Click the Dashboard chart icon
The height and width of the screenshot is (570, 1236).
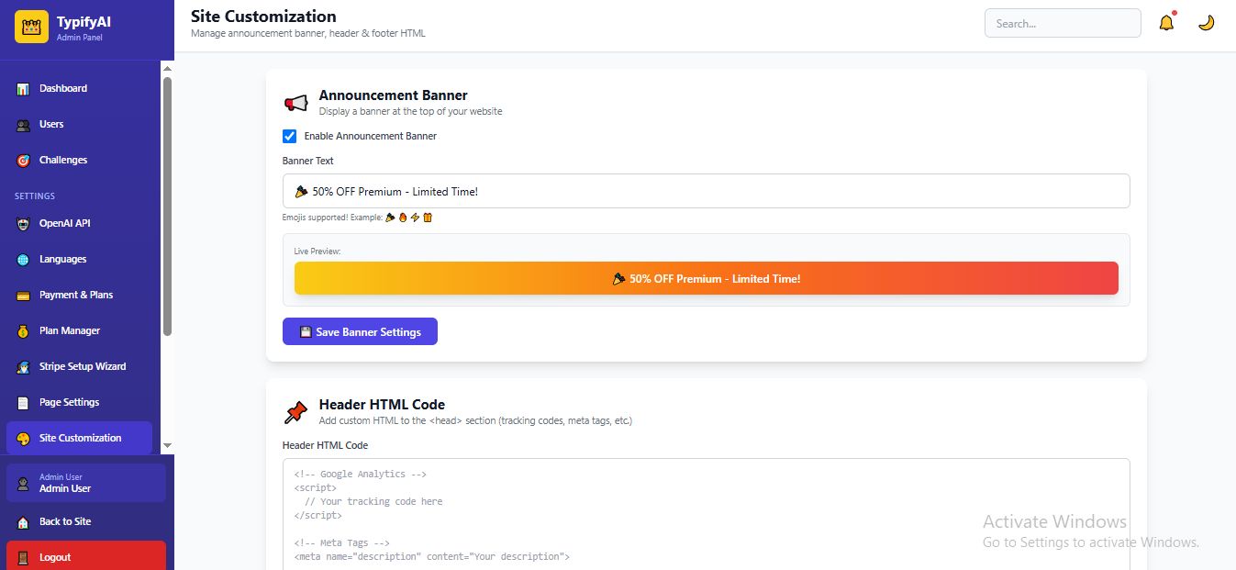[x=23, y=89]
